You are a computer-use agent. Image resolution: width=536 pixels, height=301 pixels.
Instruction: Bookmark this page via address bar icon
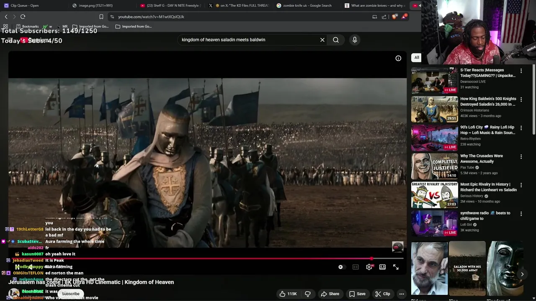point(101,17)
